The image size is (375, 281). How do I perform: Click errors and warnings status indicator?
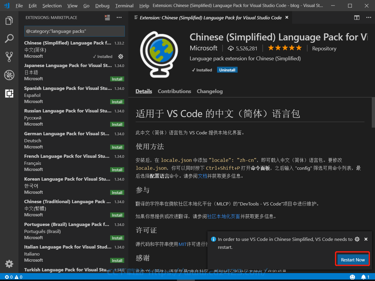click(14, 277)
